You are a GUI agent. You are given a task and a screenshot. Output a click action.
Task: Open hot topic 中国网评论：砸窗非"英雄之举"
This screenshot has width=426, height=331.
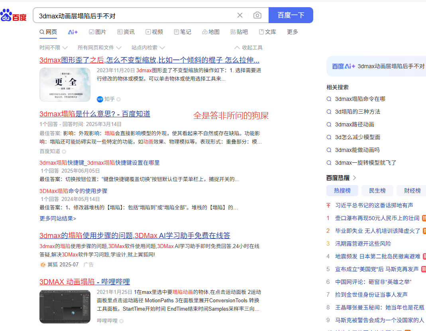point(373,282)
